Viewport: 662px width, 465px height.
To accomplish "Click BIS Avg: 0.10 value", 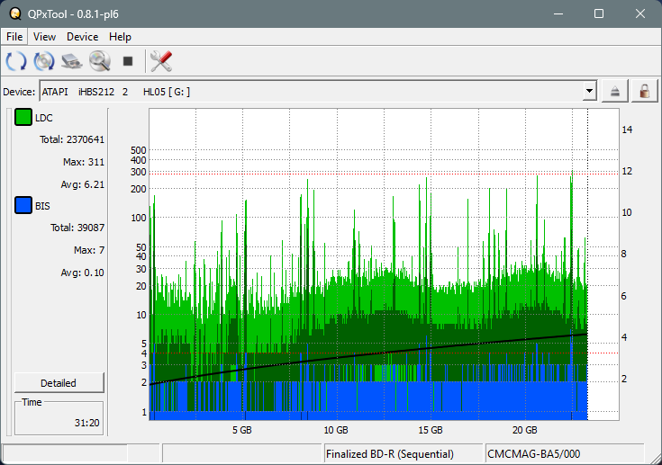I will tap(82, 273).
